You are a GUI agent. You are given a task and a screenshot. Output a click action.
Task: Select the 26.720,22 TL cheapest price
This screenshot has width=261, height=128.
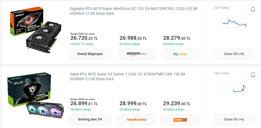click(84, 38)
